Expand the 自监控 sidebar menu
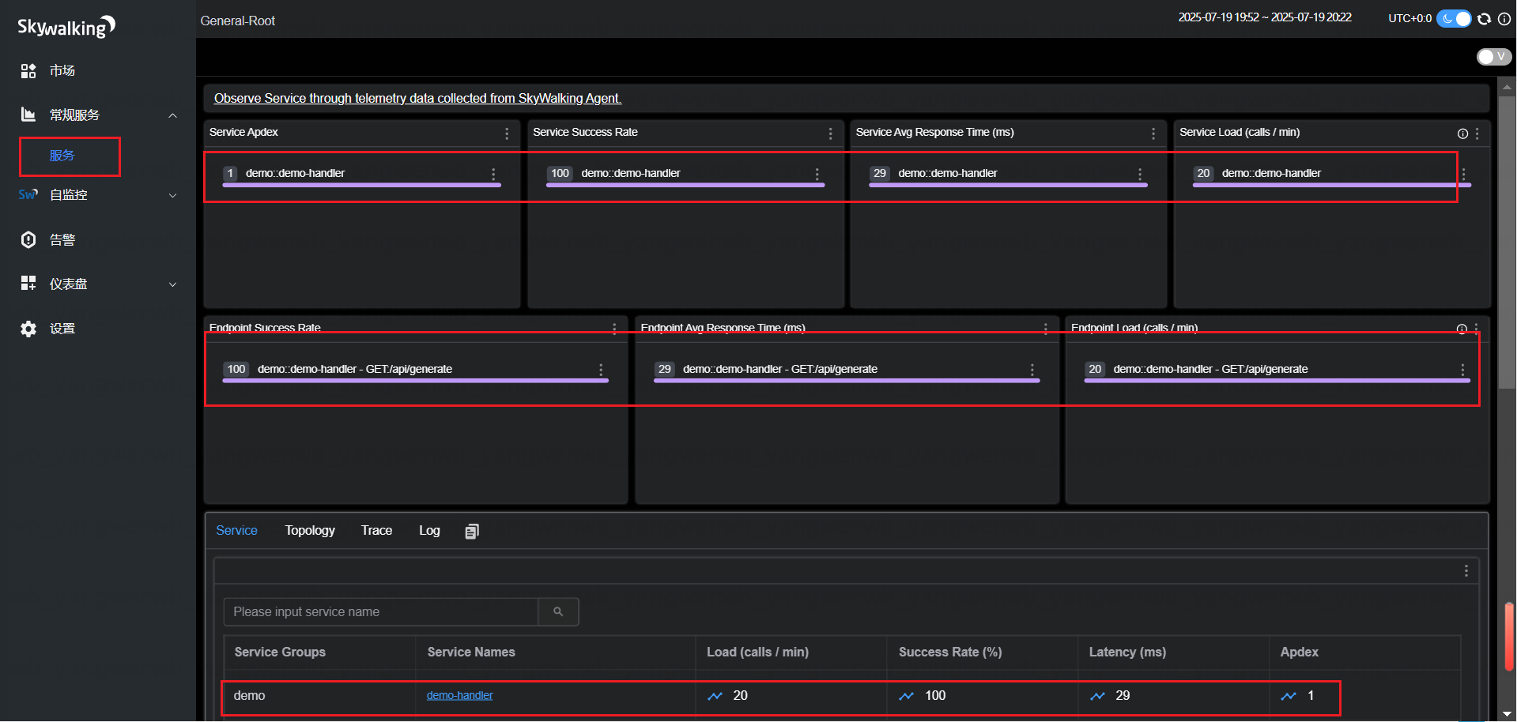Viewport: 1517px width, 722px height. pyautogui.click(x=172, y=195)
